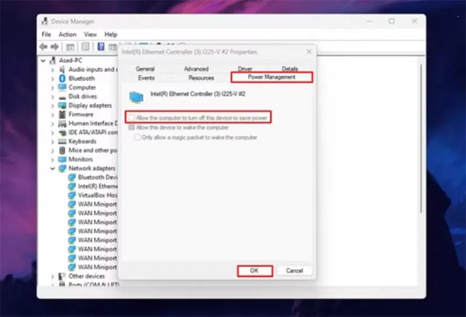Expand the Computer node
The height and width of the screenshot is (317, 466).
point(52,88)
